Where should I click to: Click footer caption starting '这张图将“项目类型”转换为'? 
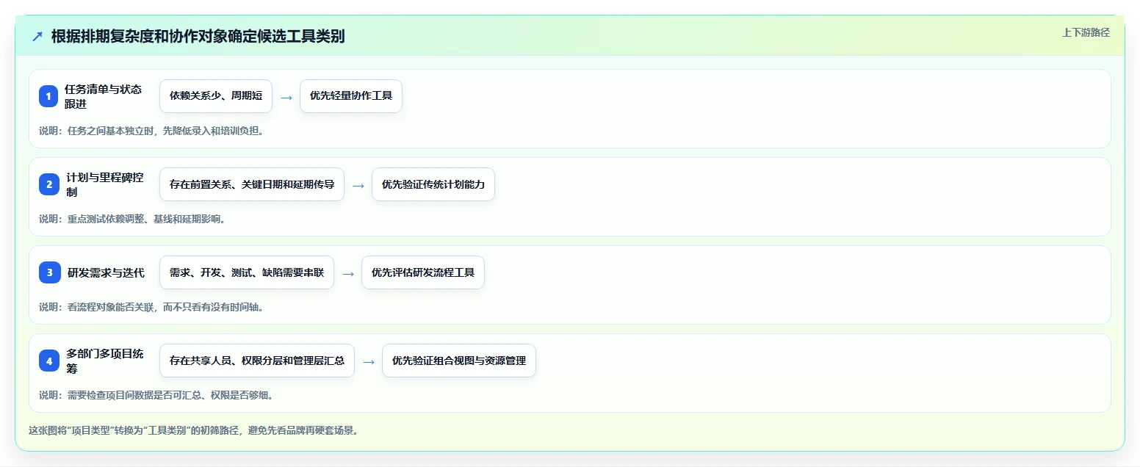tap(193, 430)
